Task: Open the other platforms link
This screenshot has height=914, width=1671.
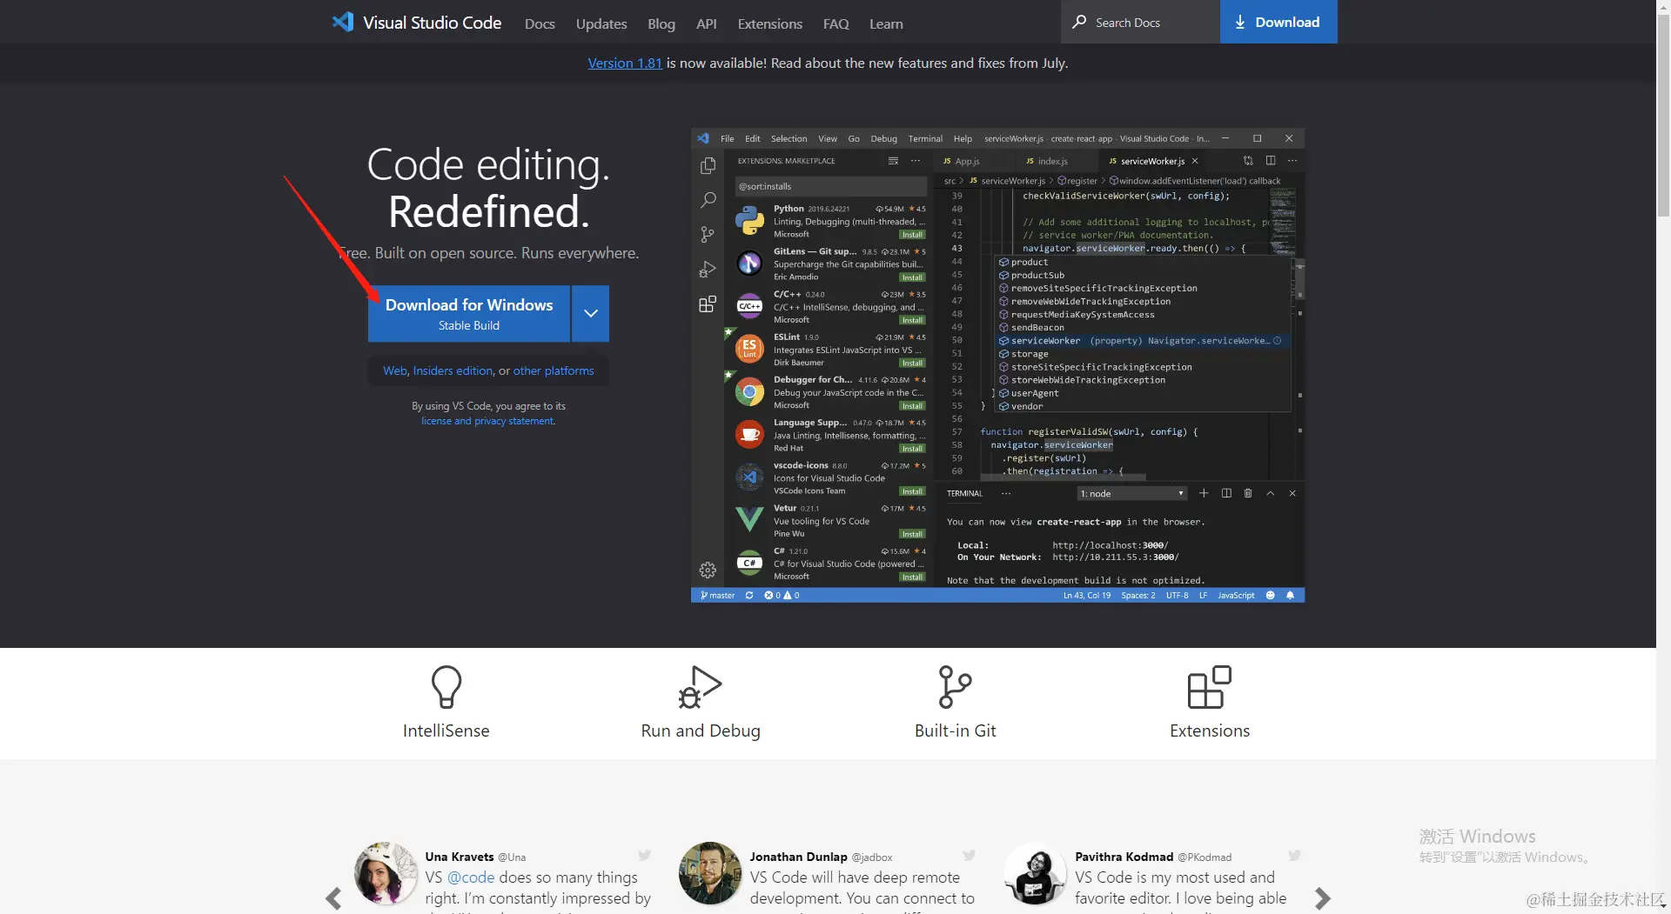Action: tap(554, 370)
